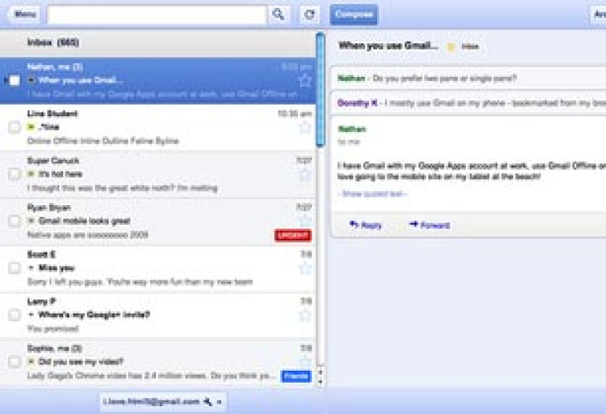Tick checkbox for Line Student email
This screenshot has height=414, width=606.
click(x=14, y=127)
